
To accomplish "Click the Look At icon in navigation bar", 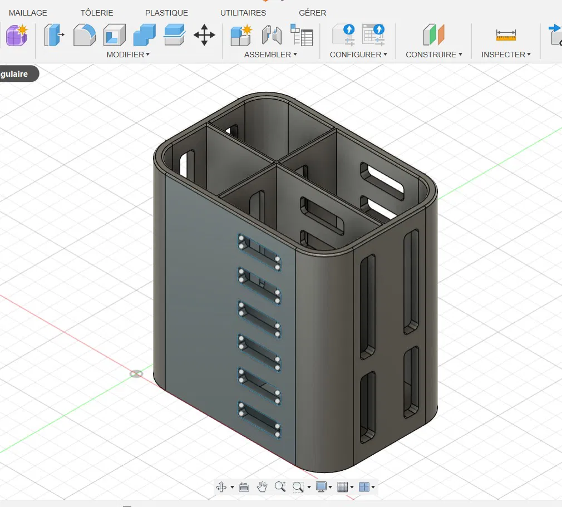I will pos(243,487).
